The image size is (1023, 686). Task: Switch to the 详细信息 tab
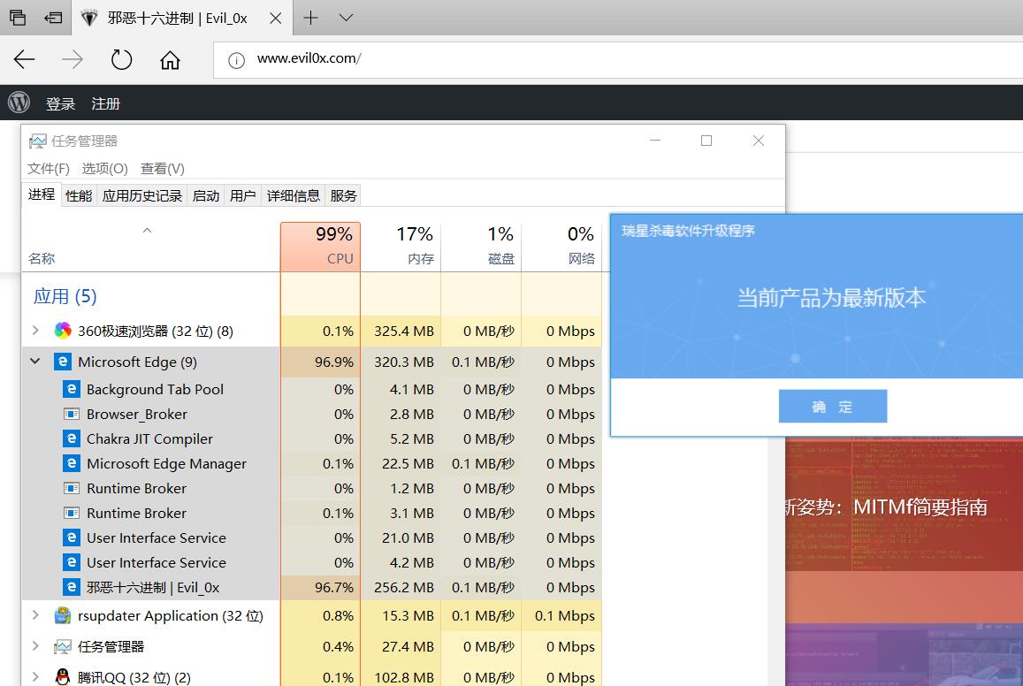point(294,195)
